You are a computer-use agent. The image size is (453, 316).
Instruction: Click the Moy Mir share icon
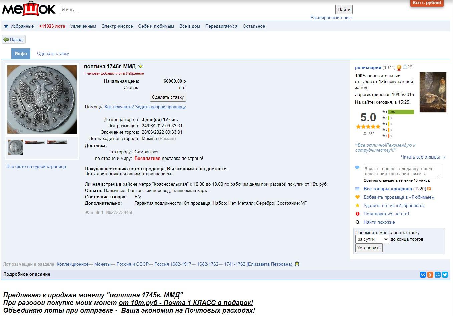[438, 275]
